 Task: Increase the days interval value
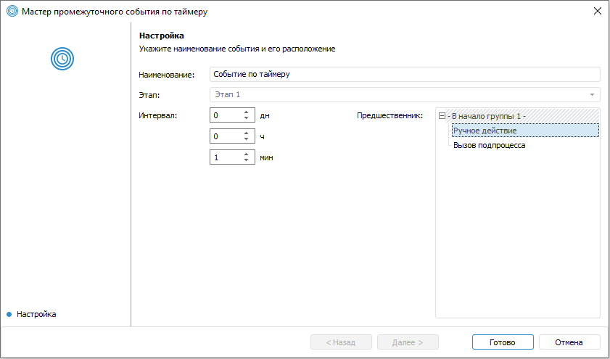246,112
